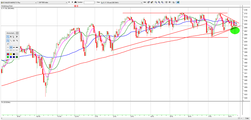Click the horizontal scrollbar right arrow
The width and height of the screenshot is (251, 120).
(242, 118)
